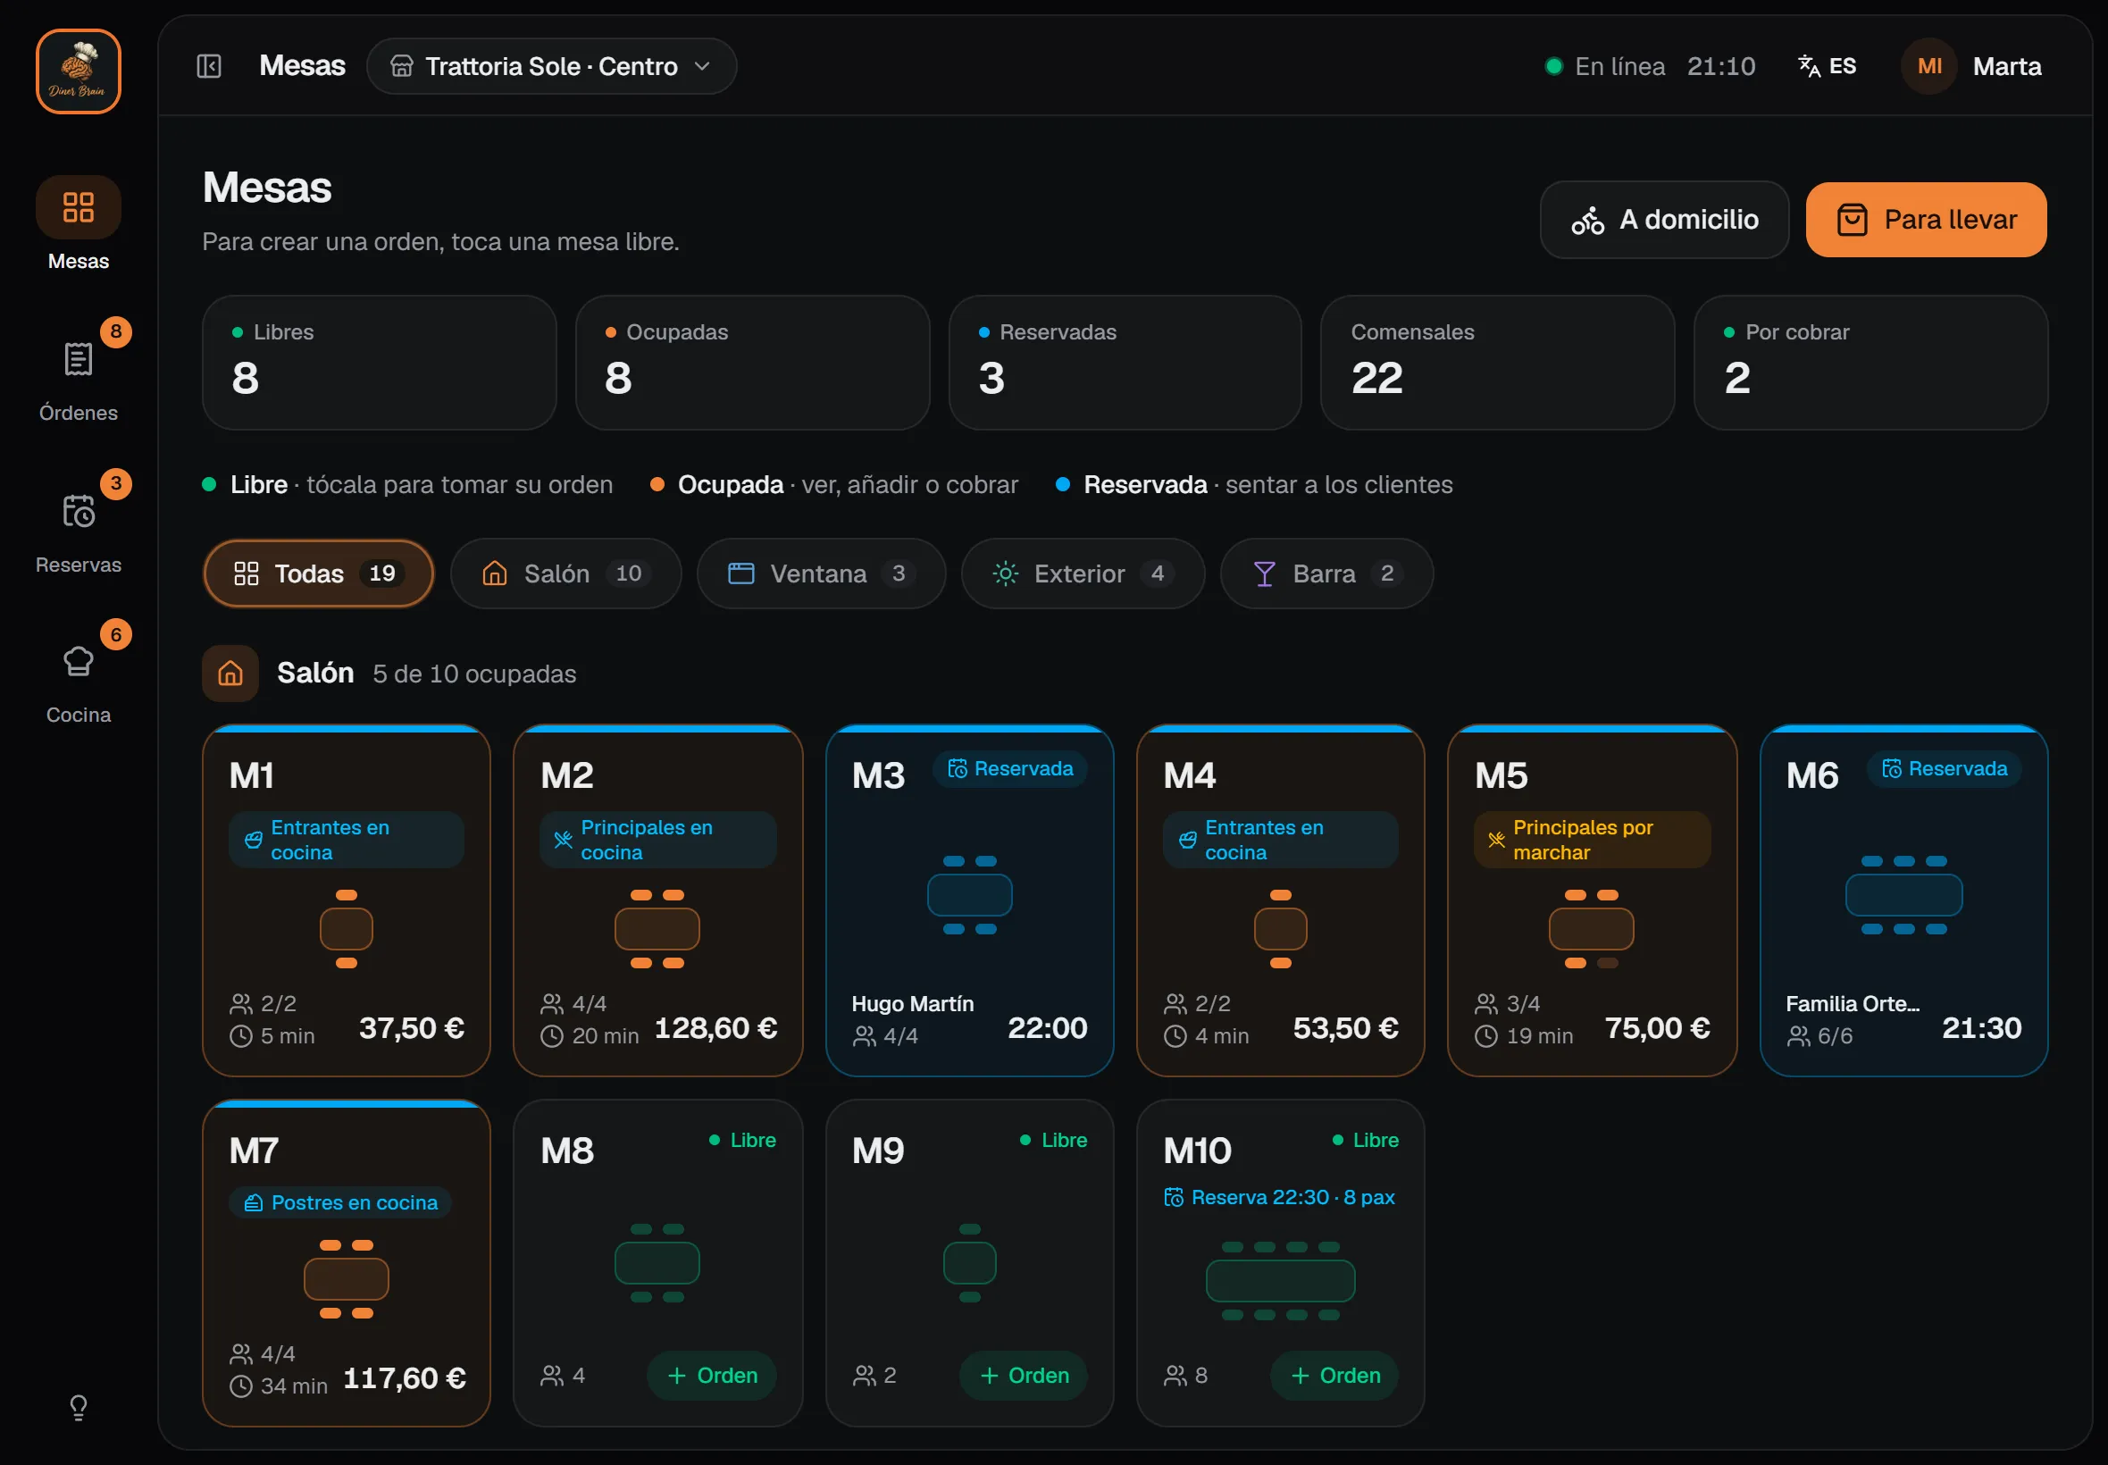The width and height of the screenshot is (2108, 1465).
Task: Open table M4 total 53,50 €
Action: (x=1345, y=1028)
